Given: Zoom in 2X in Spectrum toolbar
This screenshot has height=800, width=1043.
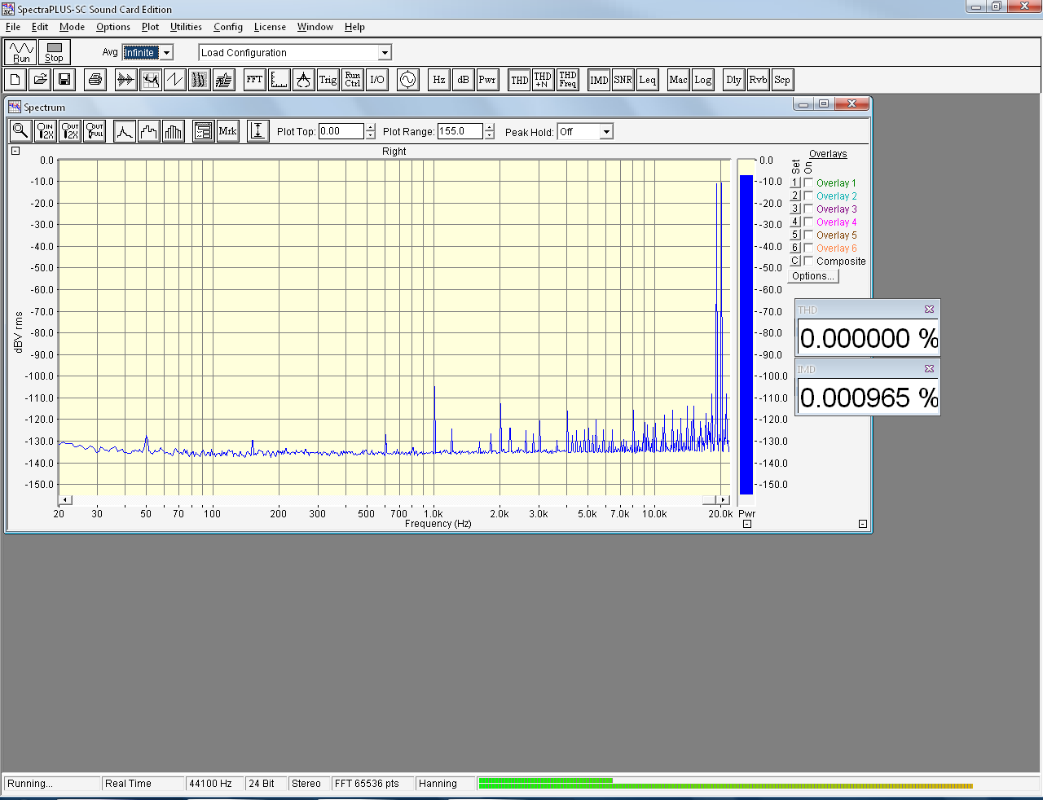Looking at the screenshot, I should 46,130.
